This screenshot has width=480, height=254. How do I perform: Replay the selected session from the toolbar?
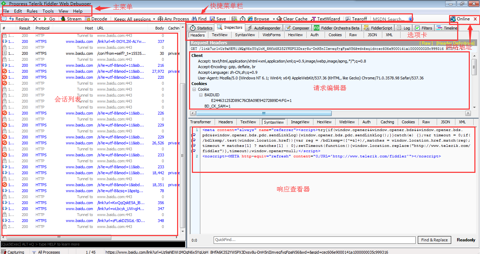pyautogui.click(x=19, y=19)
